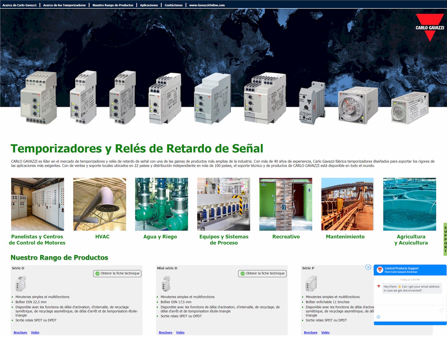Open the Acerca de los Temporizadores menu
This screenshot has height=338, width=447.
[x=65, y=5]
